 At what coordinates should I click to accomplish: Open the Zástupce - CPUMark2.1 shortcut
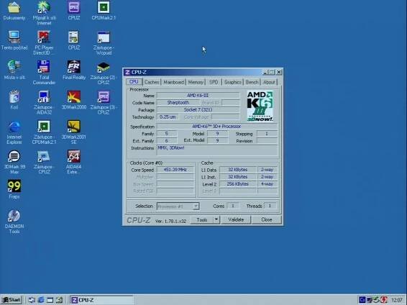click(44, 127)
